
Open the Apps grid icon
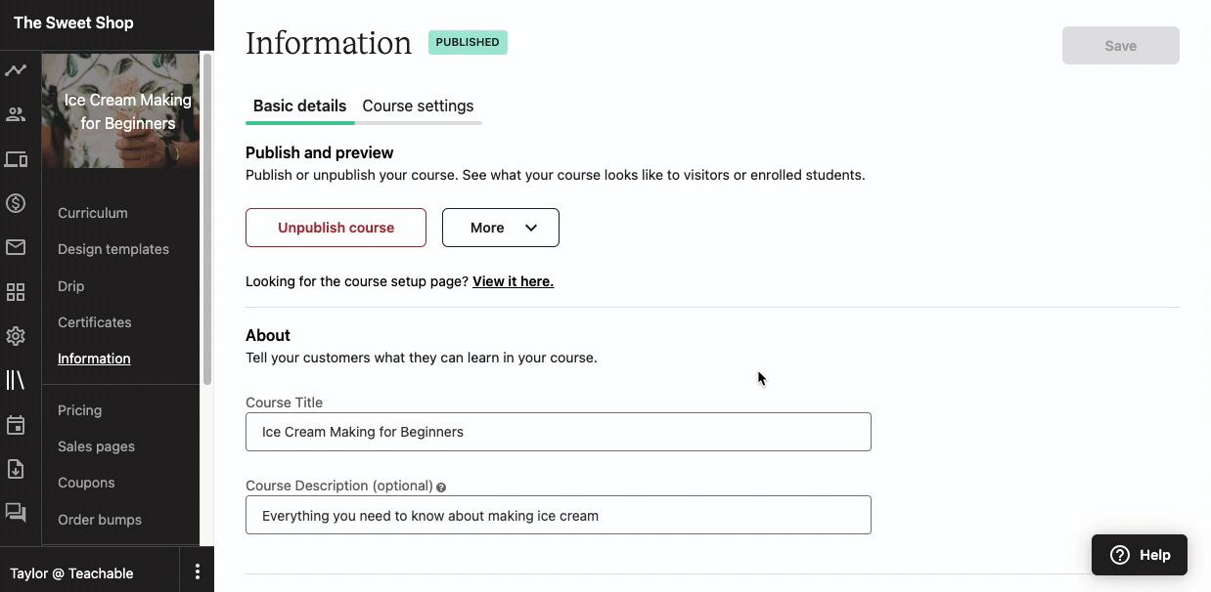[16, 292]
